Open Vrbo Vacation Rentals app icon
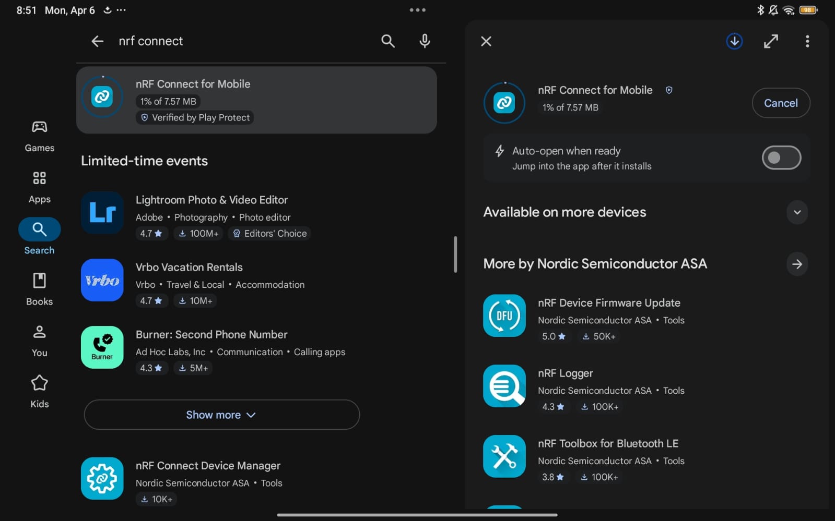 pyautogui.click(x=102, y=280)
